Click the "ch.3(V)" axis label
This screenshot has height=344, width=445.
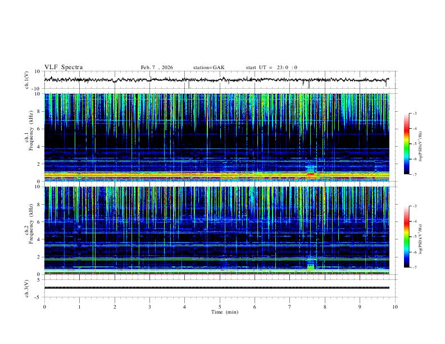[27, 288]
